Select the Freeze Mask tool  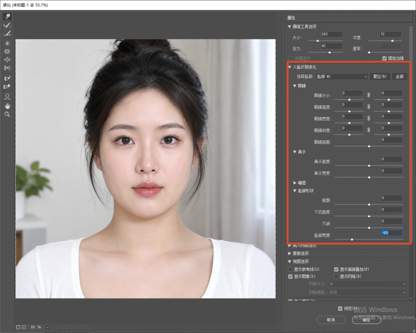7,78
